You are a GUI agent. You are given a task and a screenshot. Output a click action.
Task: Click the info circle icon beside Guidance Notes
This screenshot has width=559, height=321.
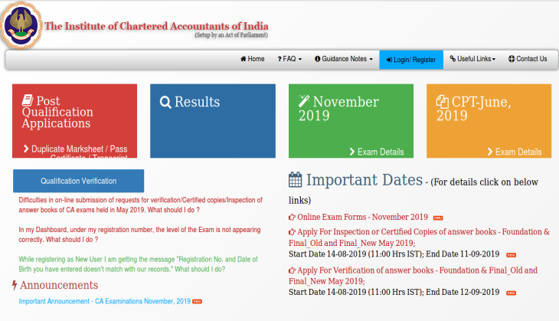click(317, 59)
